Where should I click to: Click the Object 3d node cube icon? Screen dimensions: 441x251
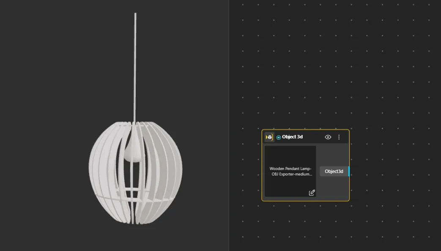[x=269, y=137]
